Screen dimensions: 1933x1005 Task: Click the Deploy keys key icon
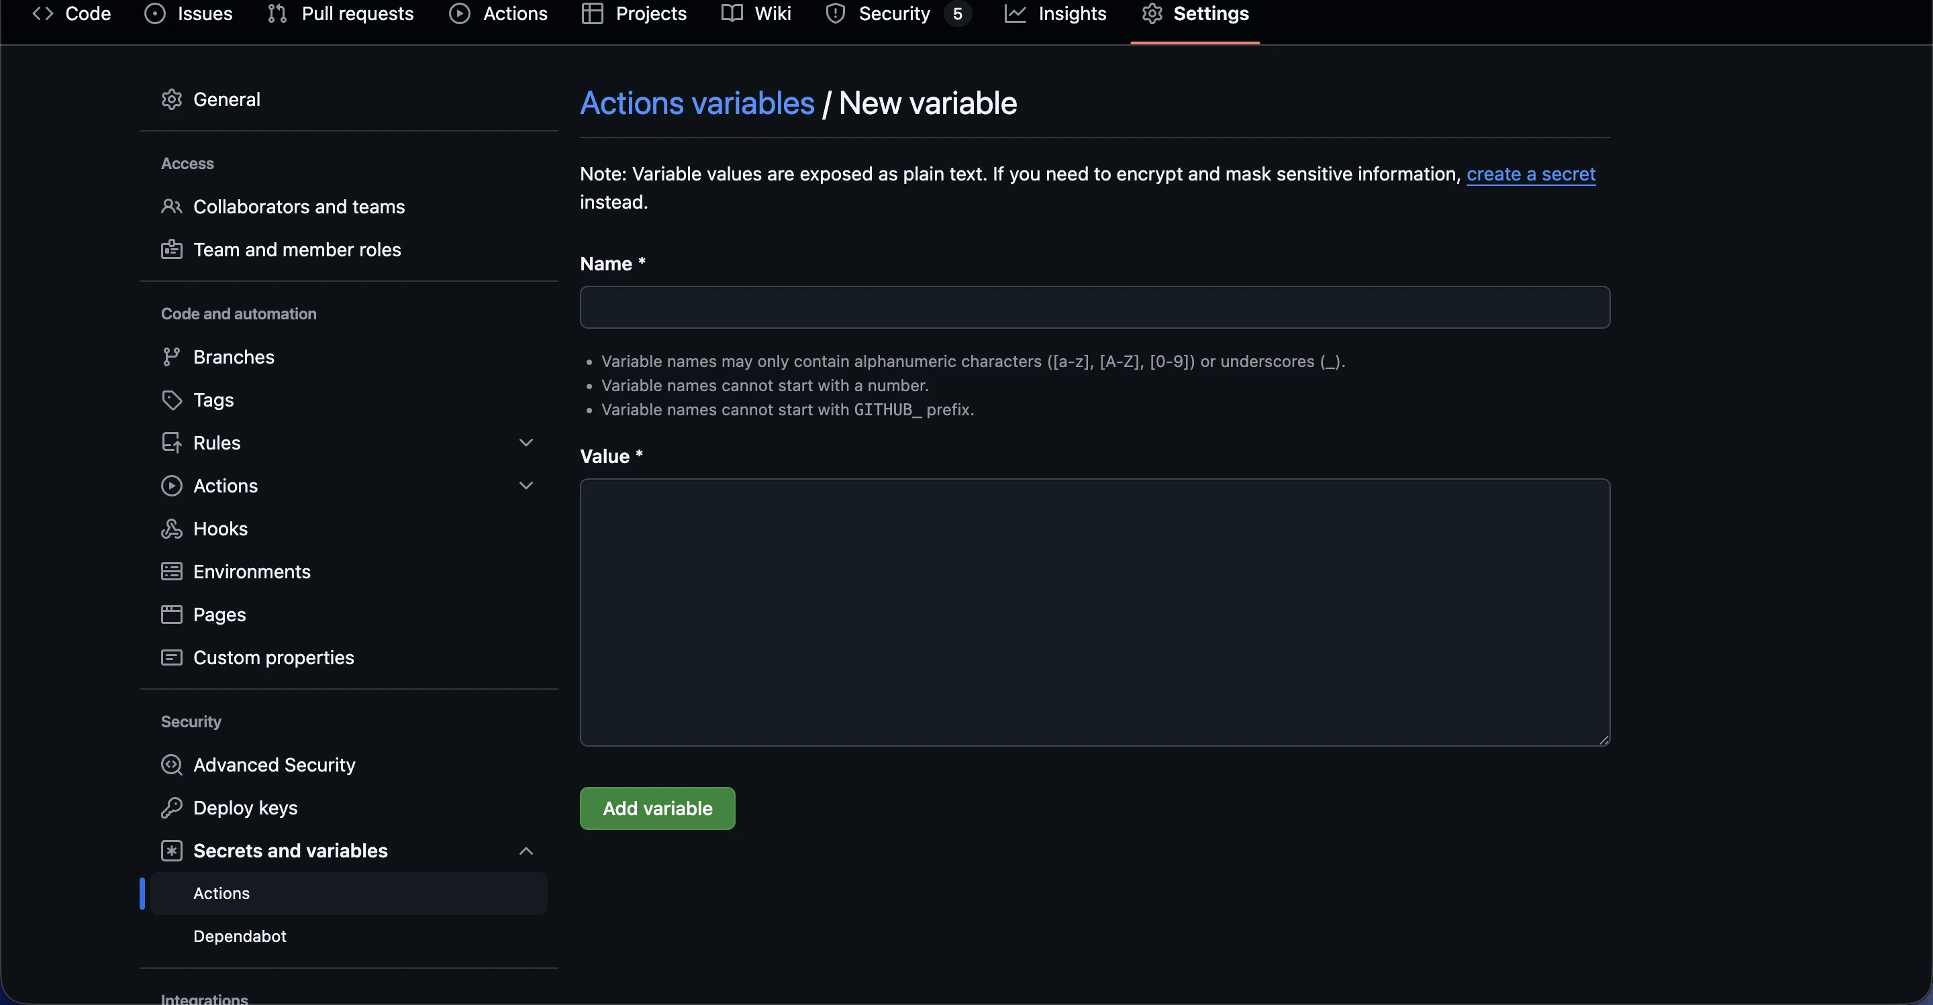[172, 808]
